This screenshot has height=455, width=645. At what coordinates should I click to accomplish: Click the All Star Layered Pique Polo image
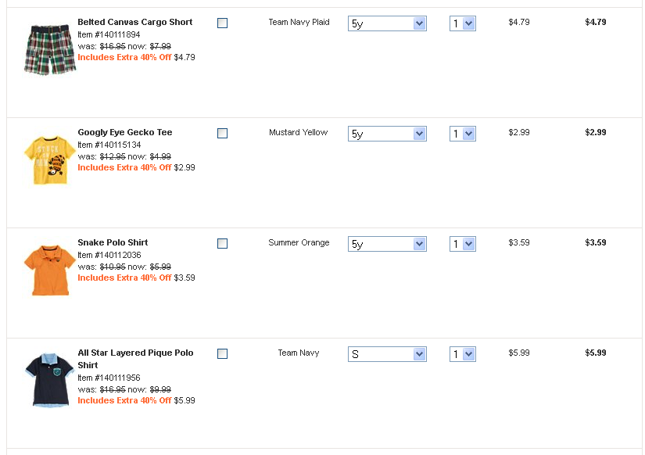pyautogui.click(x=49, y=381)
